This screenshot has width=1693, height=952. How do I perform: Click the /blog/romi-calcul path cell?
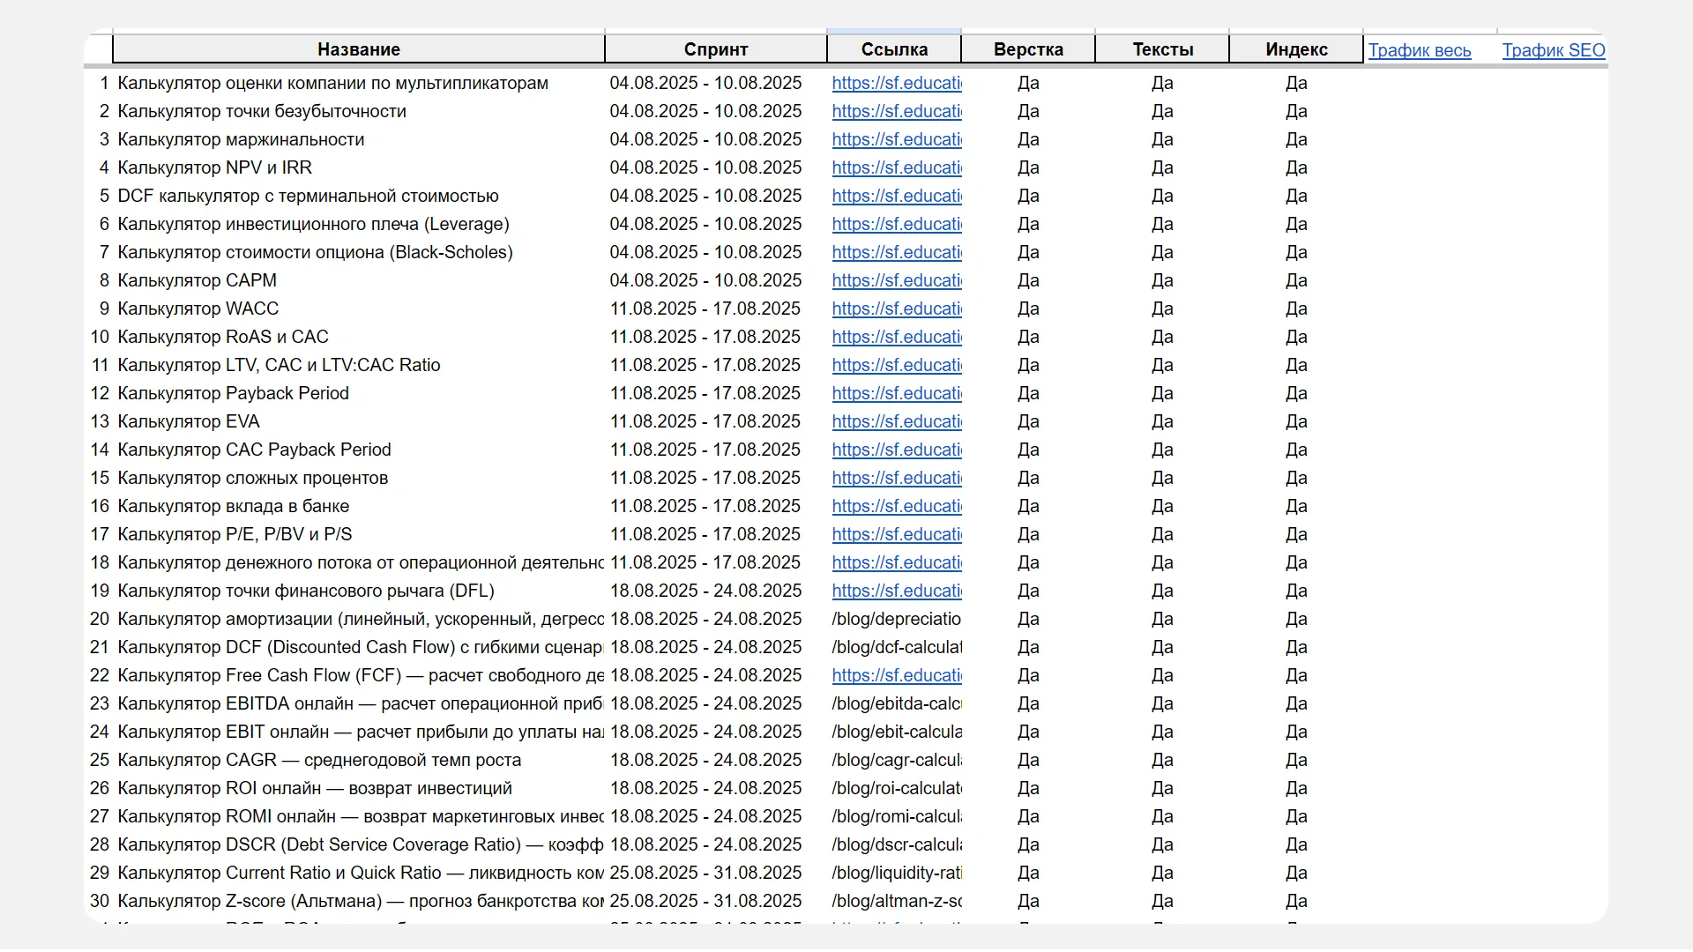click(897, 816)
